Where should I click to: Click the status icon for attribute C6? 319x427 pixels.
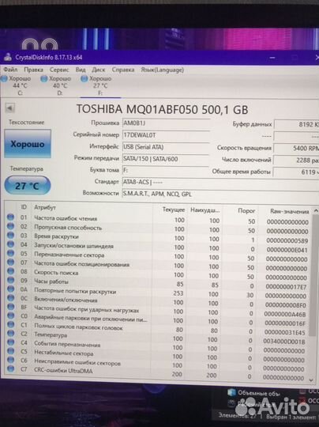[x=10, y=360]
